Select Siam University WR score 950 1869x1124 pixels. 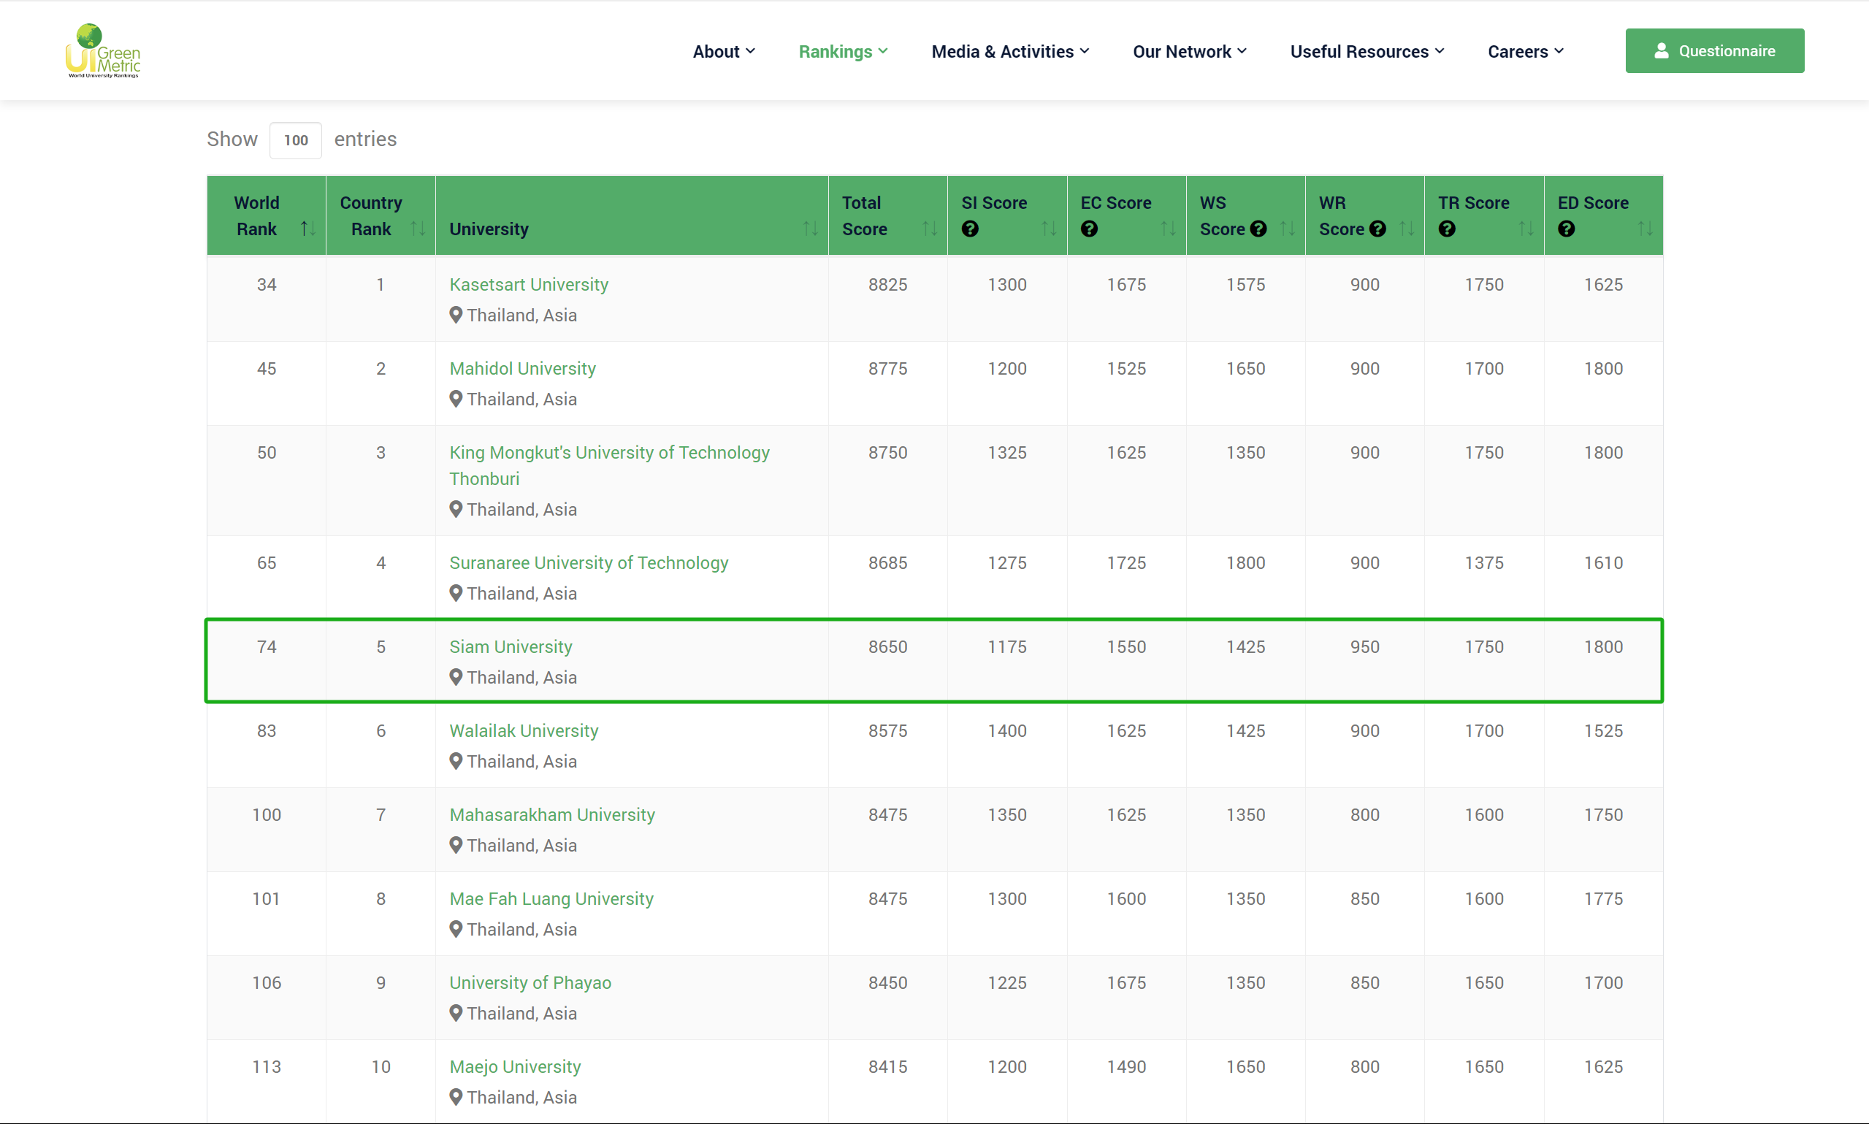pyautogui.click(x=1364, y=647)
